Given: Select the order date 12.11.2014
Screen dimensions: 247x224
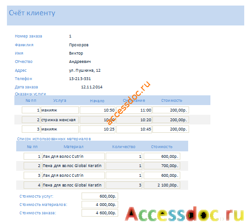Looking at the screenshot, I should pyautogui.click(x=92, y=87).
